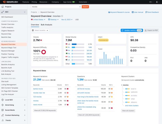
Task: Open the Select location dropdown
Action: 40,30
